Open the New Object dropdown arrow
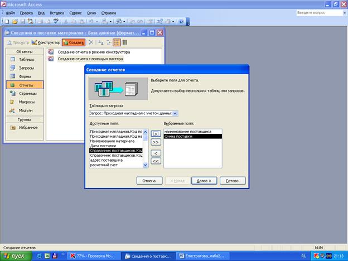The width and height of the screenshot is (348, 261). pos(173,22)
